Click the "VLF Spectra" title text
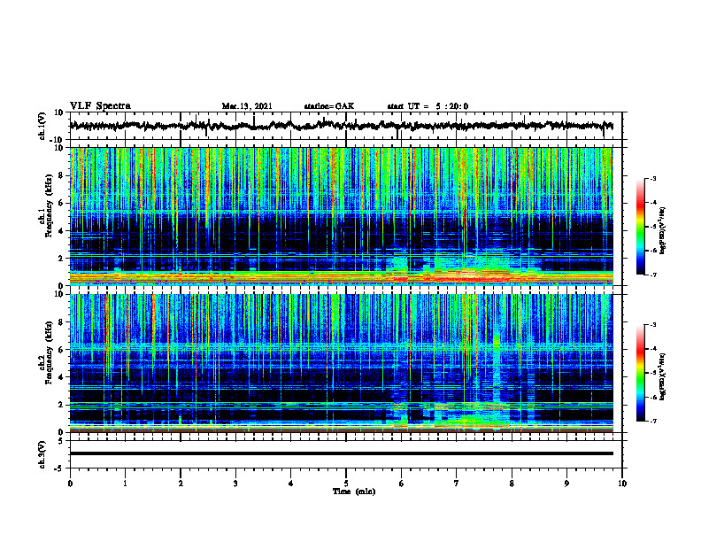The image size is (701, 542). click(100, 106)
